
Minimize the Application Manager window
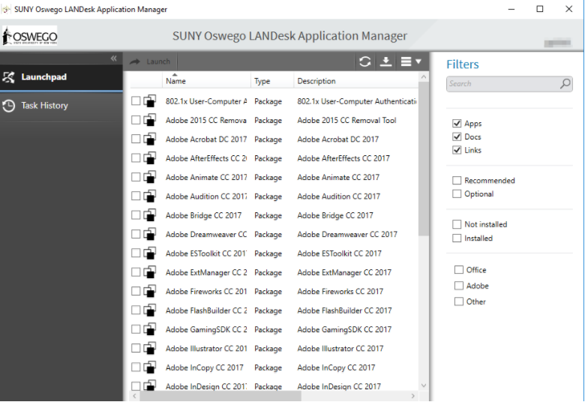pos(511,9)
